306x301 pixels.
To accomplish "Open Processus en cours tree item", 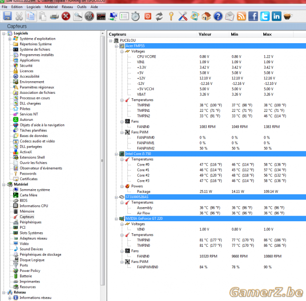I will click(x=35, y=98).
